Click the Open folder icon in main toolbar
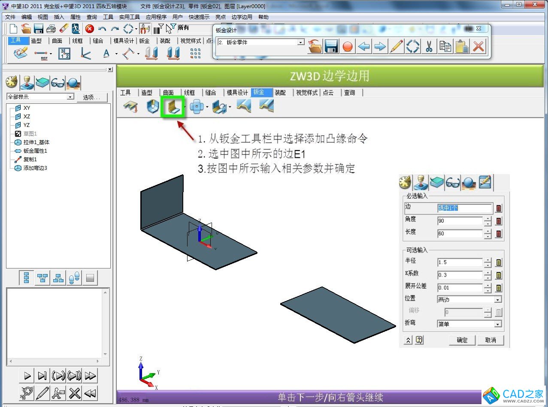The height and width of the screenshot is (407, 548). tap(26, 29)
